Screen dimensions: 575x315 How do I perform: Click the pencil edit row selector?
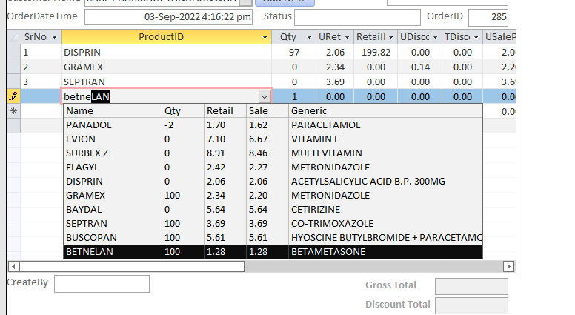(x=13, y=96)
